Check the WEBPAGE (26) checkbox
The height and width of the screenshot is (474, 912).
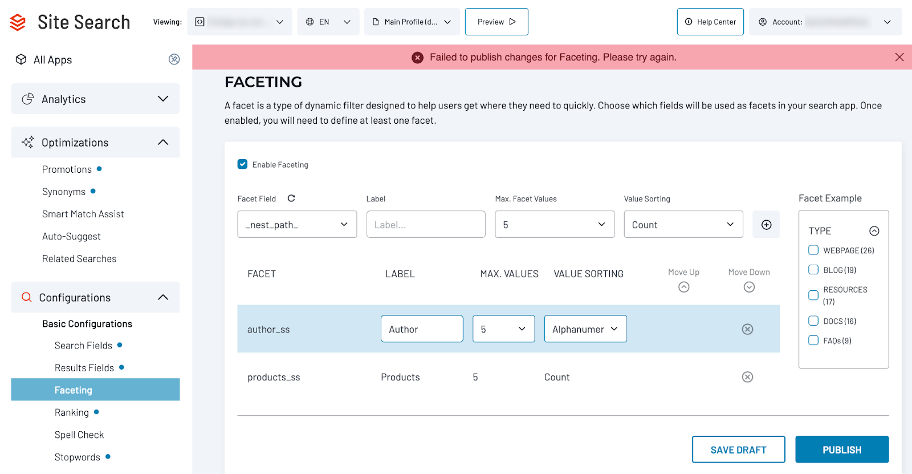(x=813, y=250)
